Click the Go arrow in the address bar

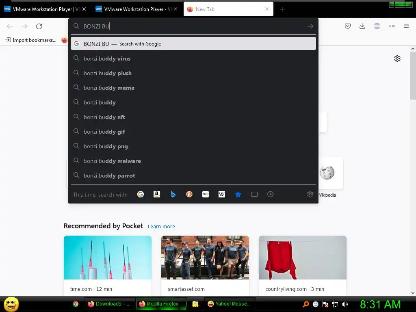[x=310, y=26]
